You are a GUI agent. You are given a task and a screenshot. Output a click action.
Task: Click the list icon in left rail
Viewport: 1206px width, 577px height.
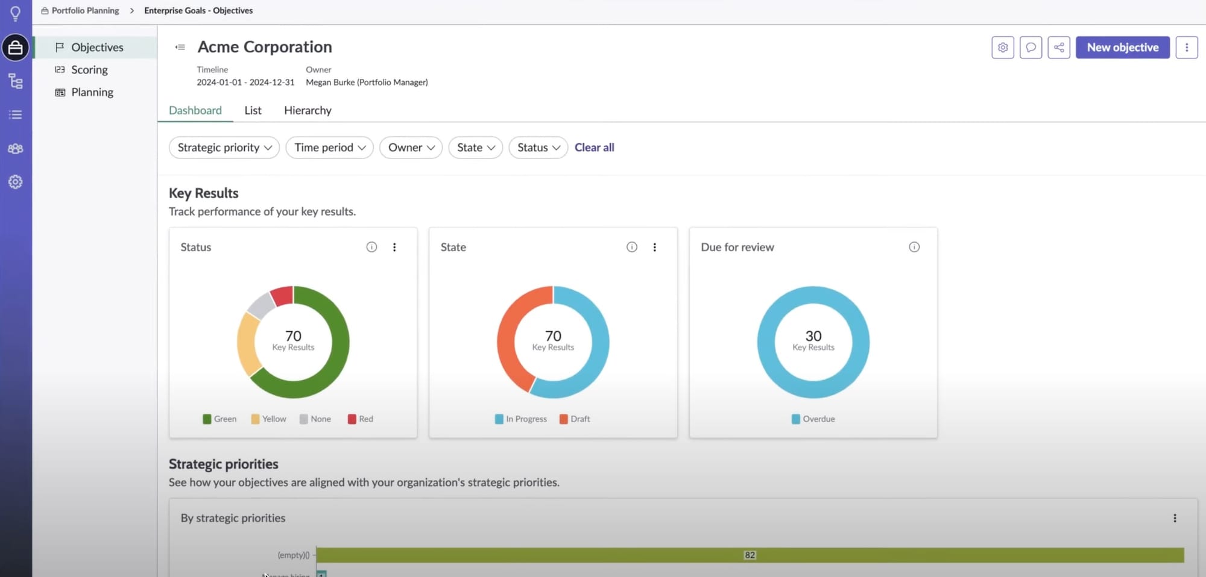[16, 114]
